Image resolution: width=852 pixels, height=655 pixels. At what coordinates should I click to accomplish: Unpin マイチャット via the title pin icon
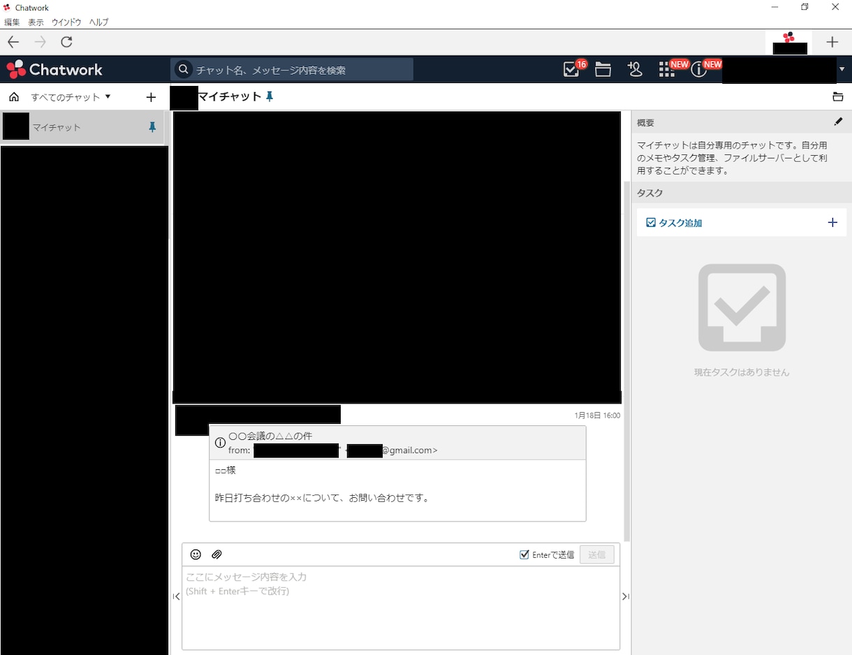(x=270, y=97)
